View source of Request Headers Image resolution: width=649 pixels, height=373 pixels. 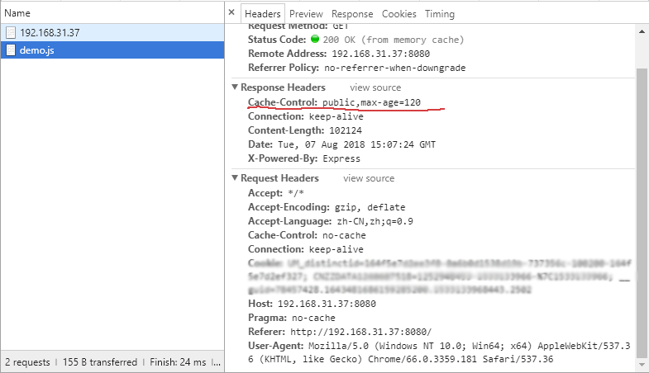pyautogui.click(x=369, y=178)
